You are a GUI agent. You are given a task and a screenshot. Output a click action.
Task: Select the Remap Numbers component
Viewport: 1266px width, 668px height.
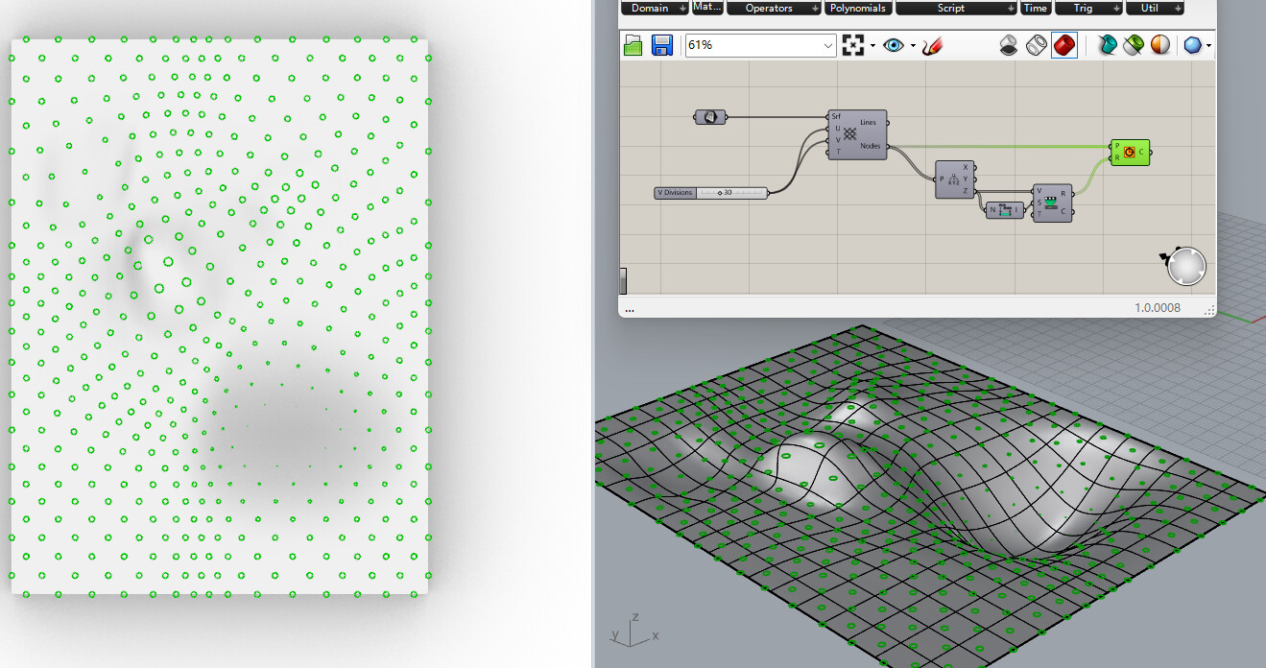1051,203
